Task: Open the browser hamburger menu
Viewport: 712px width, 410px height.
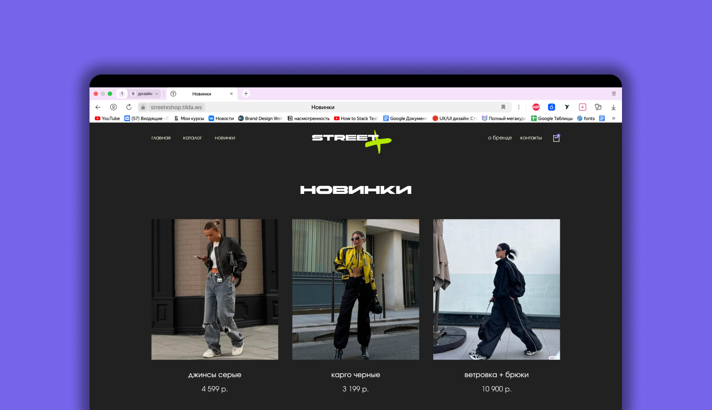Action: coord(614,94)
